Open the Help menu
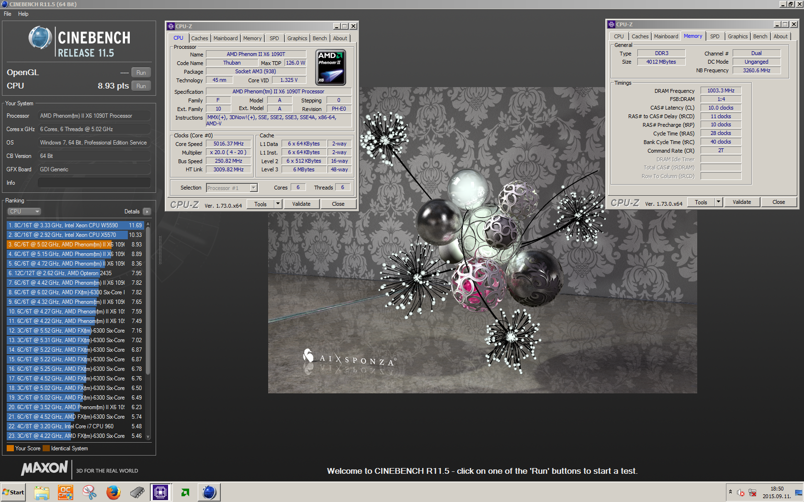The image size is (804, 502). point(23,14)
